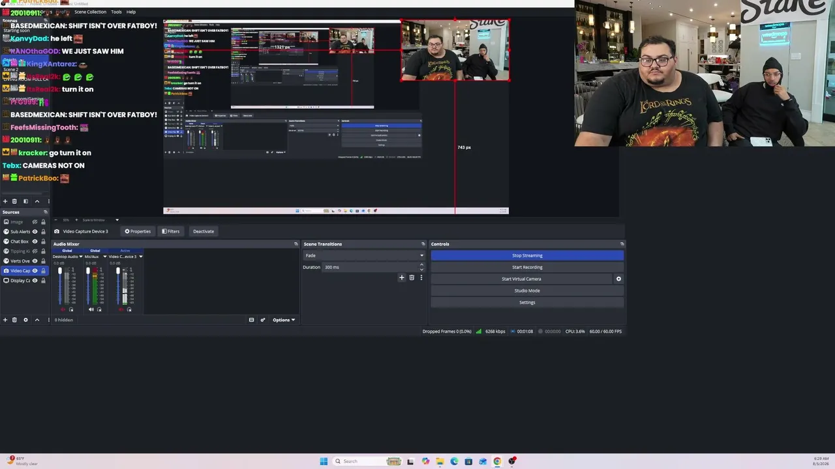Open preview Scale to Window dropdown
Viewport: 835px width, 469px height.
[x=100, y=220]
